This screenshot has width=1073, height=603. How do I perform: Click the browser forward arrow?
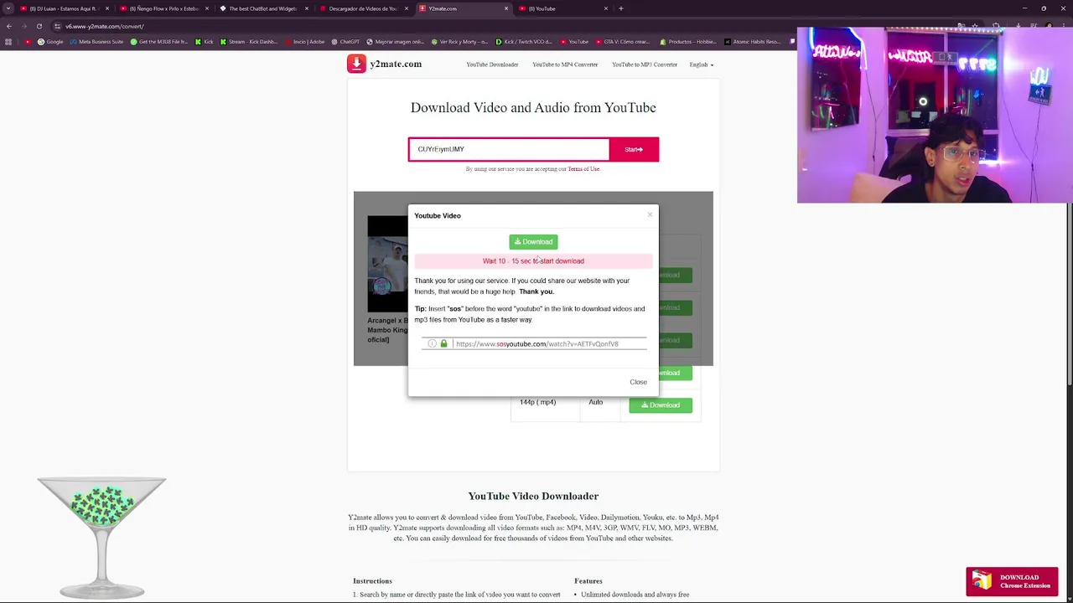[23, 26]
